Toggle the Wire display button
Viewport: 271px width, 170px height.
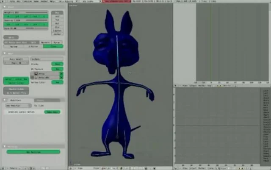tap(11, 37)
